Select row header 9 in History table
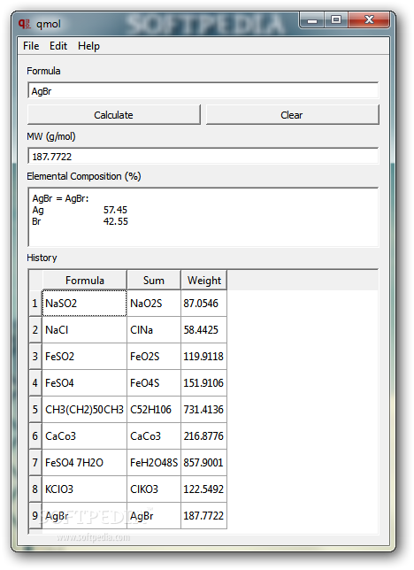 click(x=35, y=515)
